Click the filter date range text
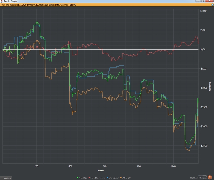The height and width of the screenshot is (180, 214). (x=27, y=5)
